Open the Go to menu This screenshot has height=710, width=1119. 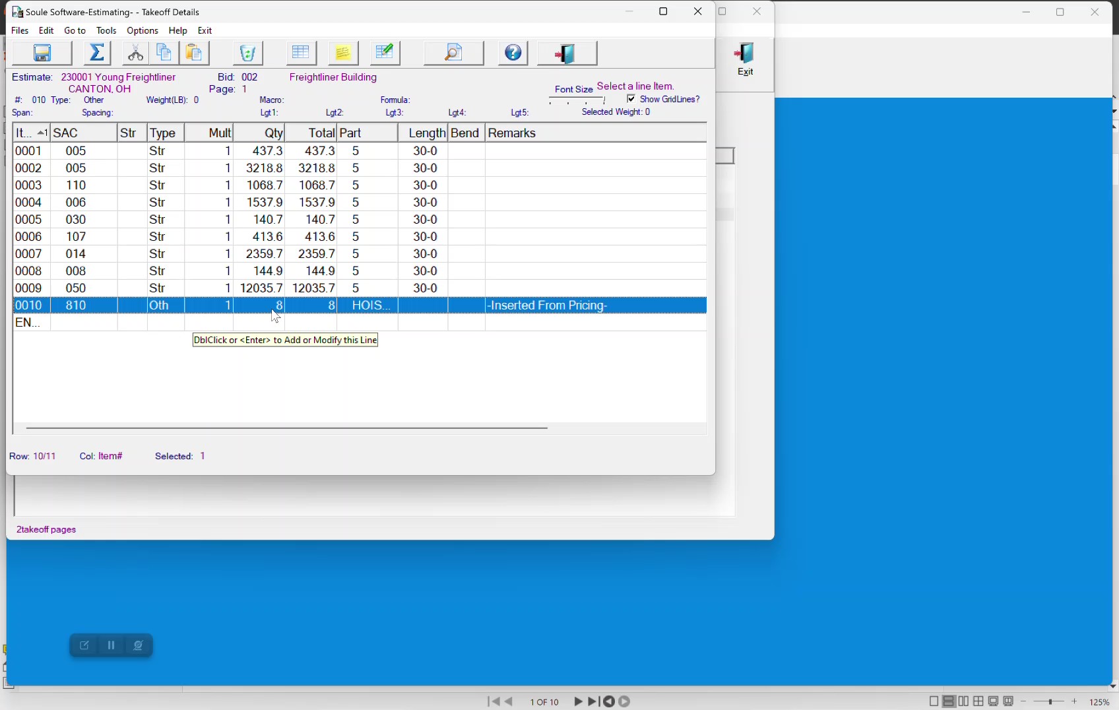(75, 31)
